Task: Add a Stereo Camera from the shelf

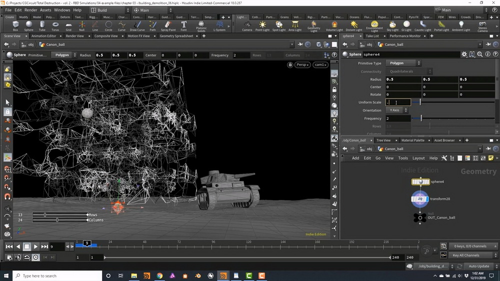Action: tap(482, 26)
